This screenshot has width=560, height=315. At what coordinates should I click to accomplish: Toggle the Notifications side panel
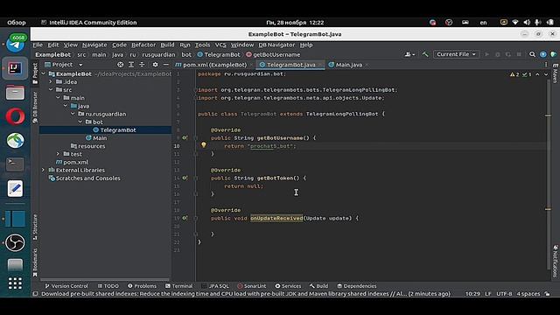tap(556, 262)
